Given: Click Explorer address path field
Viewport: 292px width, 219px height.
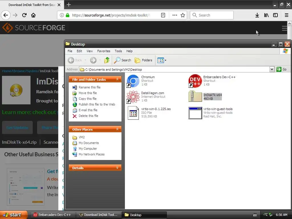Looking at the screenshot, I should tap(174, 70).
